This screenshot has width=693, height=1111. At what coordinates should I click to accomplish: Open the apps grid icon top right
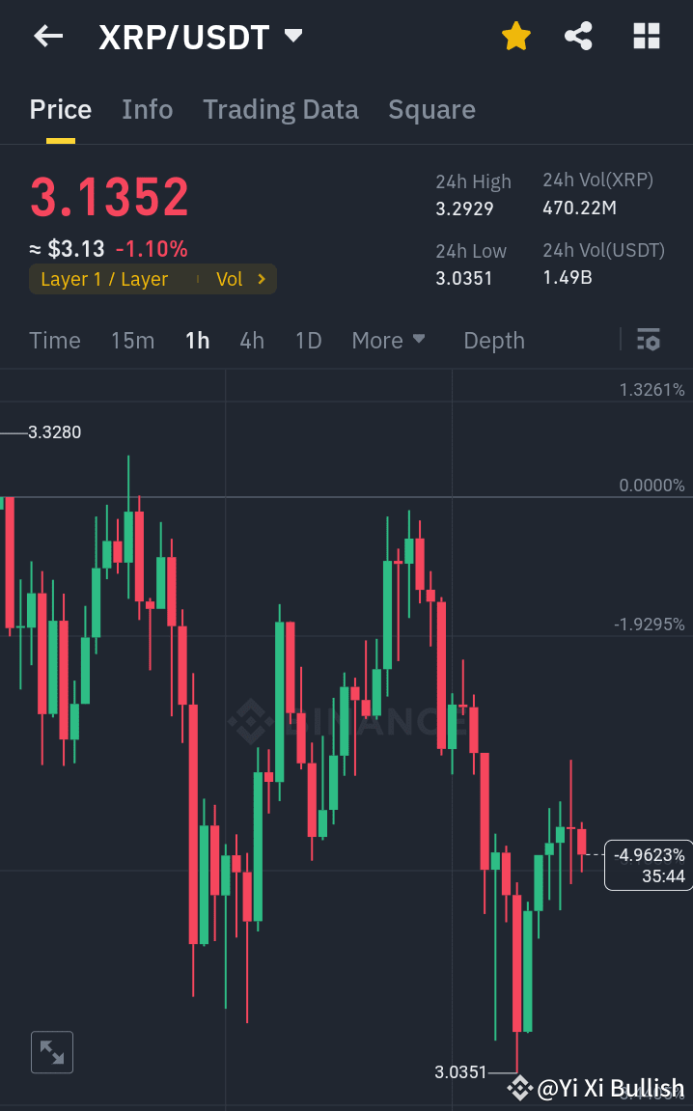[646, 36]
